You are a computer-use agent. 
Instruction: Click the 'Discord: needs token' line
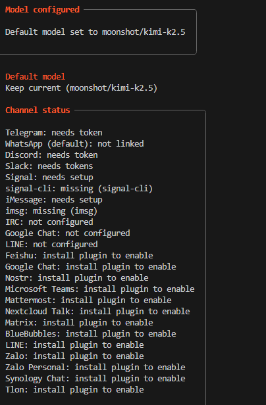pyautogui.click(x=51, y=155)
